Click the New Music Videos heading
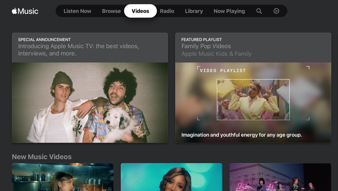This screenshot has height=191, width=338. pos(41,157)
